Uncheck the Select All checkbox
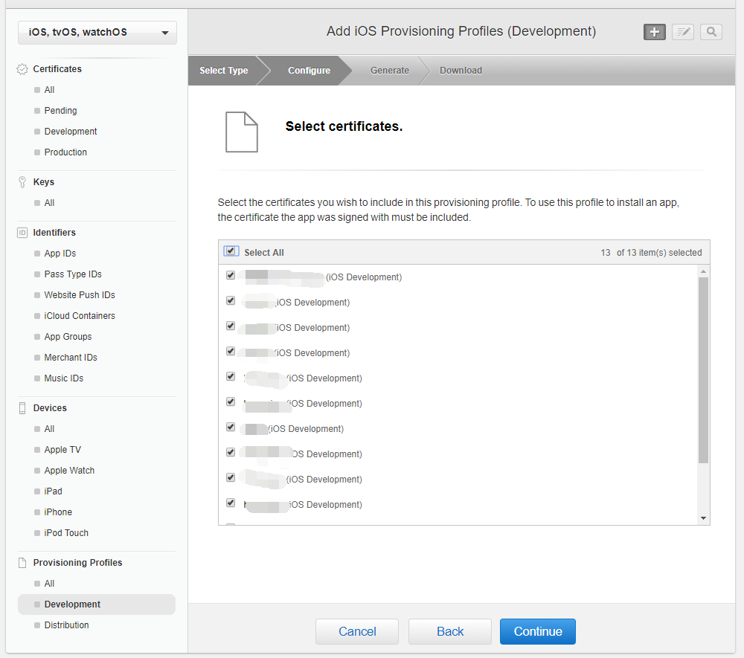The image size is (744, 658). [231, 251]
